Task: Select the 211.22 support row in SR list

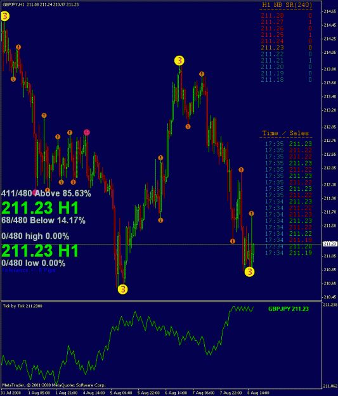Action: click(x=286, y=54)
